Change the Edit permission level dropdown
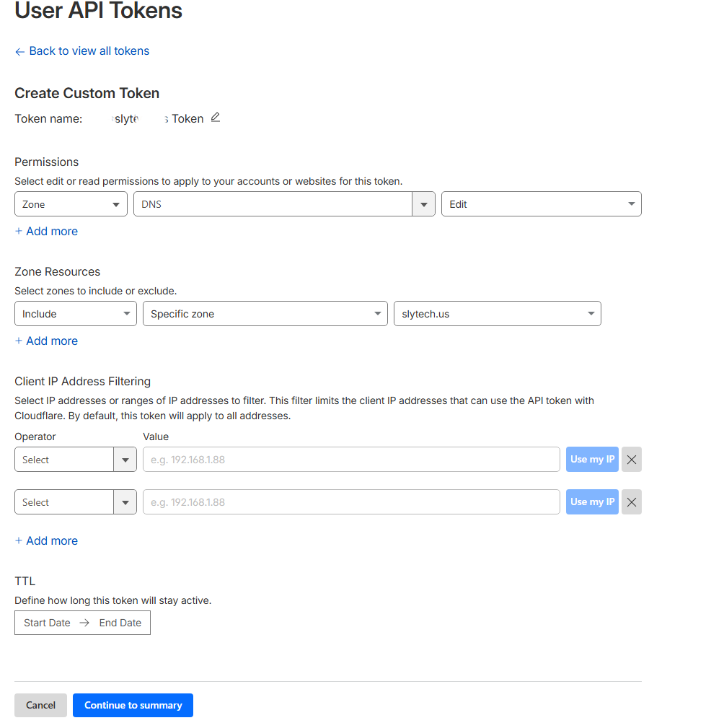The height and width of the screenshot is (723, 724). click(542, 203)
